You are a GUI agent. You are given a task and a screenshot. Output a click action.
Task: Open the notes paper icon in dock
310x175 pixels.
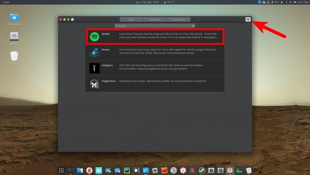(248, 170)
